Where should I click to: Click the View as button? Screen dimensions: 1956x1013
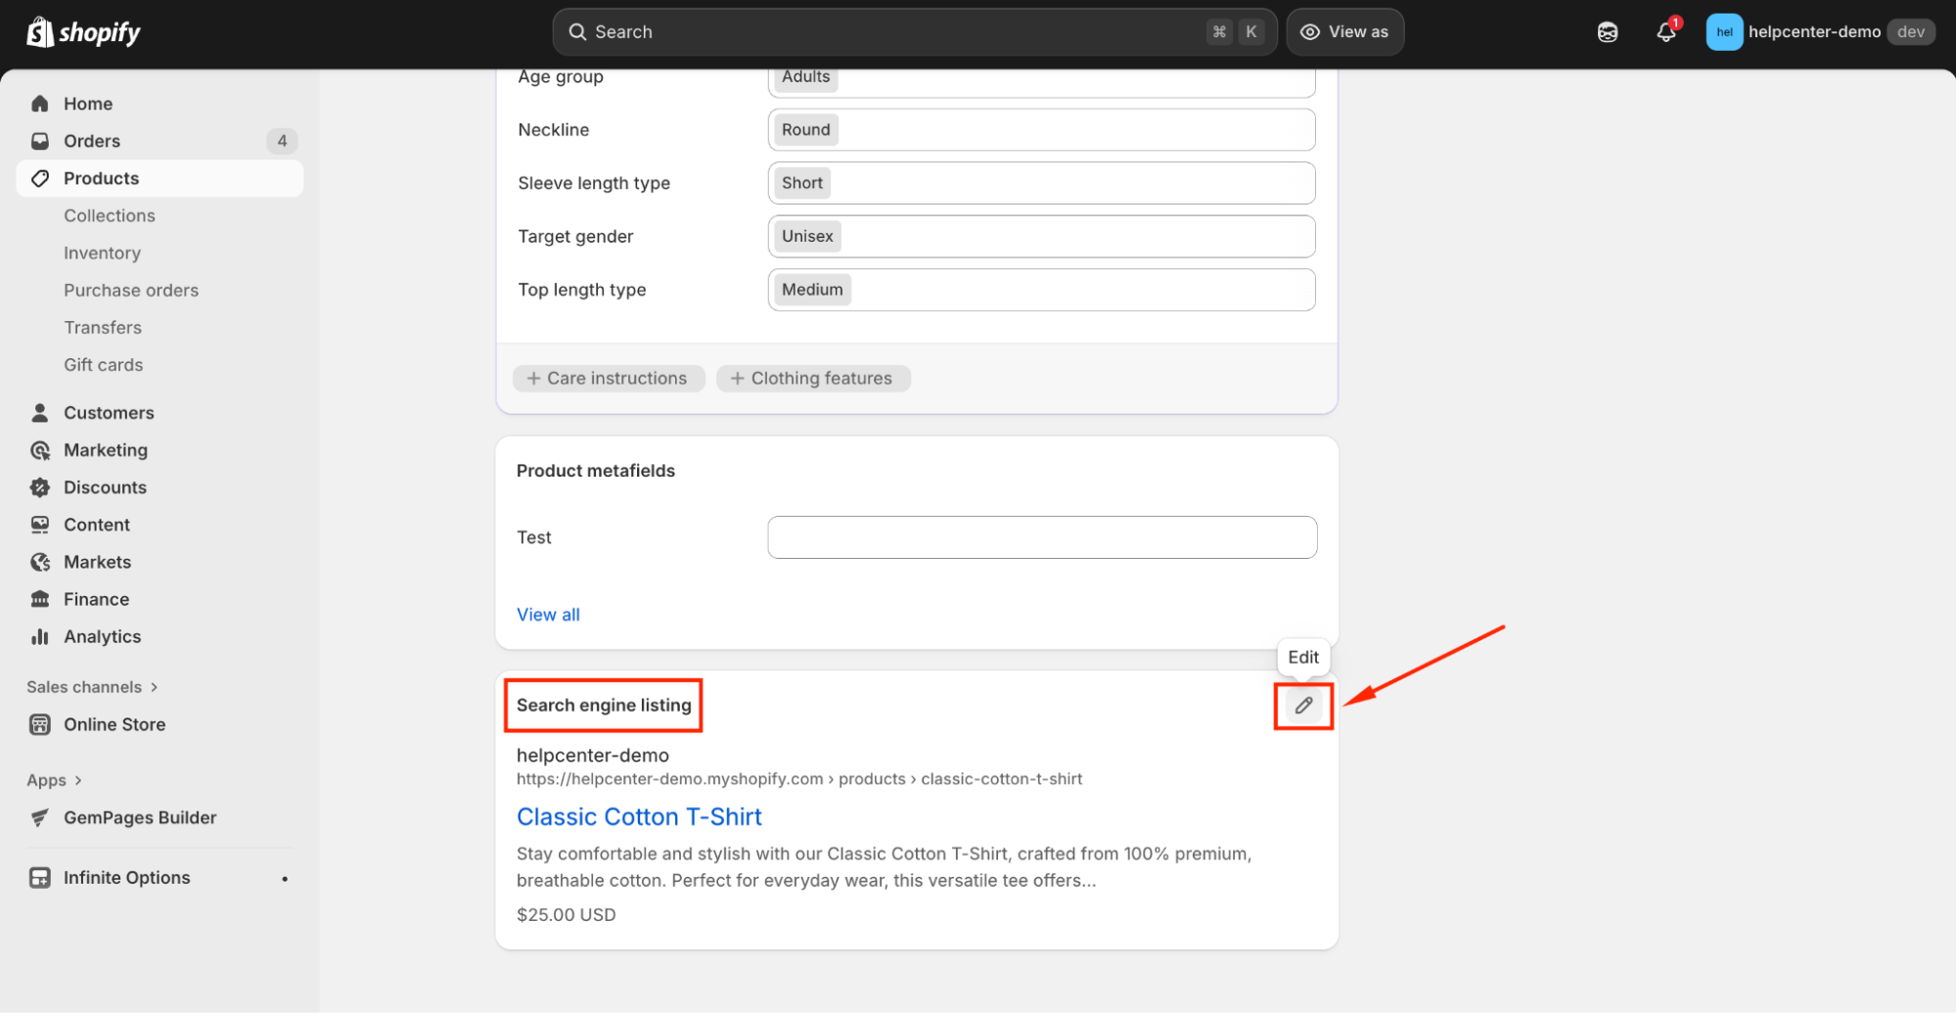click(x=1344, y=32)
